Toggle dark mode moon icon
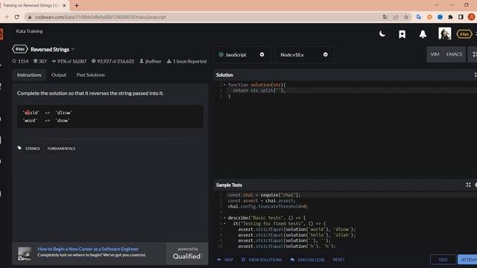This screenshot has height=268, width=477. click(x=382, y=33)
